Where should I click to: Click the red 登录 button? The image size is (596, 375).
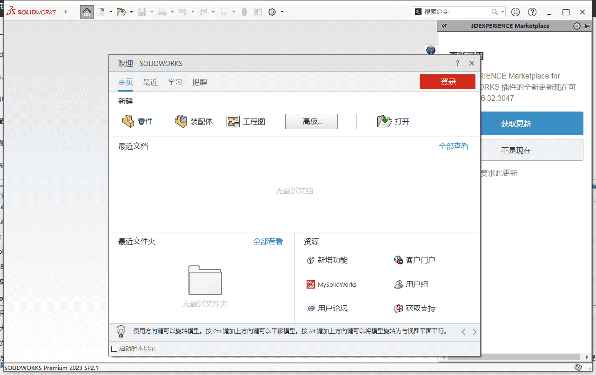pos(447,81)
